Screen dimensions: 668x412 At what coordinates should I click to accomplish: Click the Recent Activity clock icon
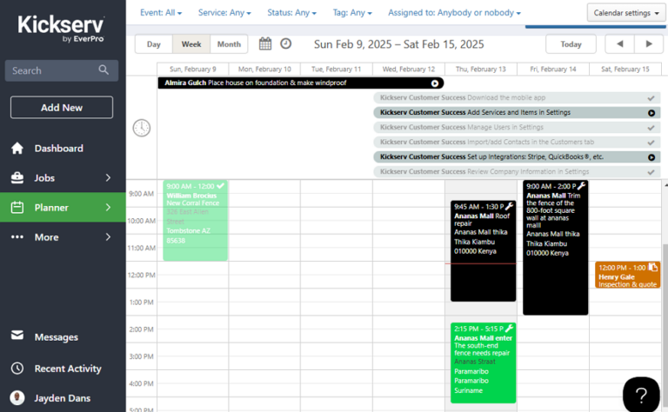(x=17, y=369)
